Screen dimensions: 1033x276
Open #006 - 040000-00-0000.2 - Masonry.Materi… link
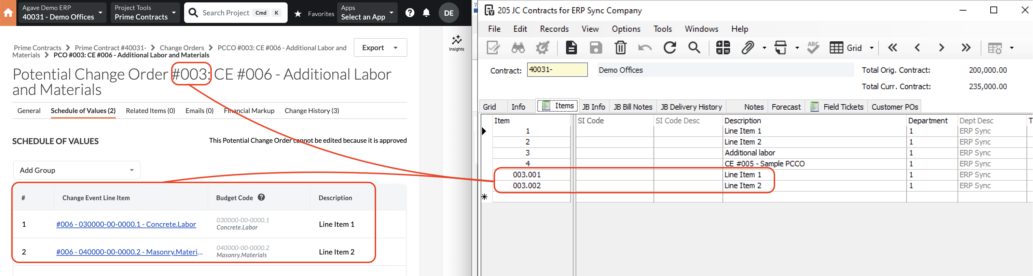coord(129,252)
